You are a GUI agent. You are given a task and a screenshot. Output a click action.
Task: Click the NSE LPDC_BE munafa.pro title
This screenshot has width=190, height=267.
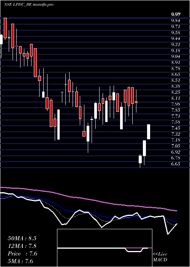tap(28, 5)
